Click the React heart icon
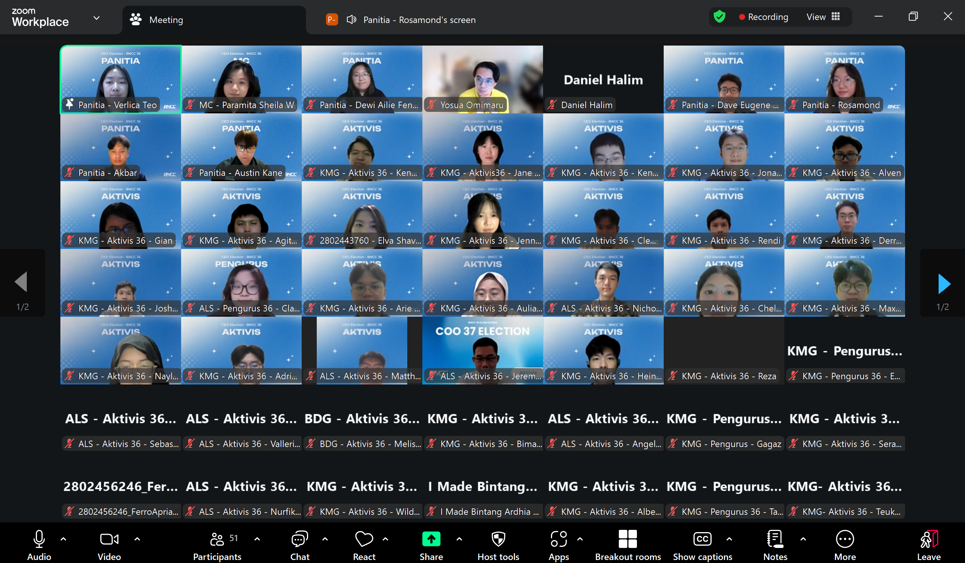The image size is (965, 563). coord(364,539)
